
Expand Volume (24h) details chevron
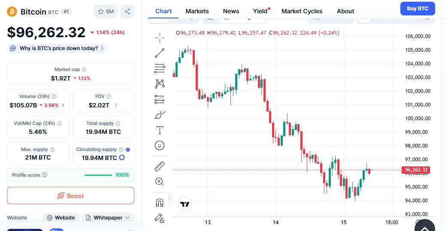point(64,105)
